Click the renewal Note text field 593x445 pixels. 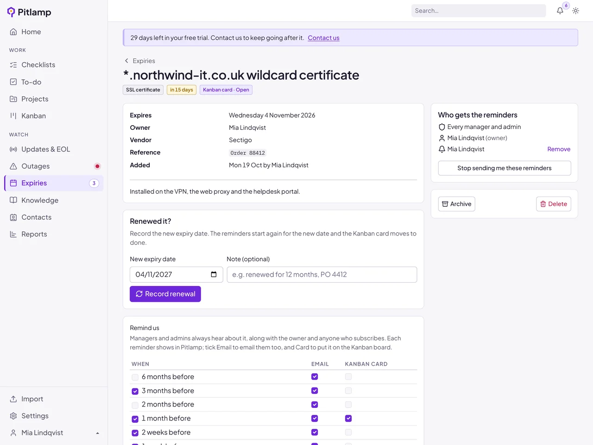[x=322, y=274]
